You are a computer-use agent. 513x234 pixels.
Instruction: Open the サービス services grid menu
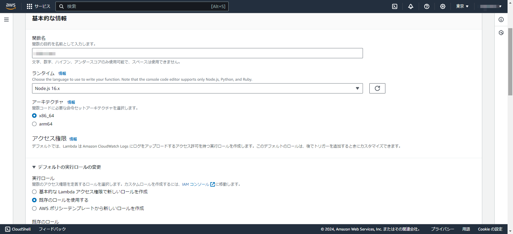pyautogui.click(x=38, y=6)
